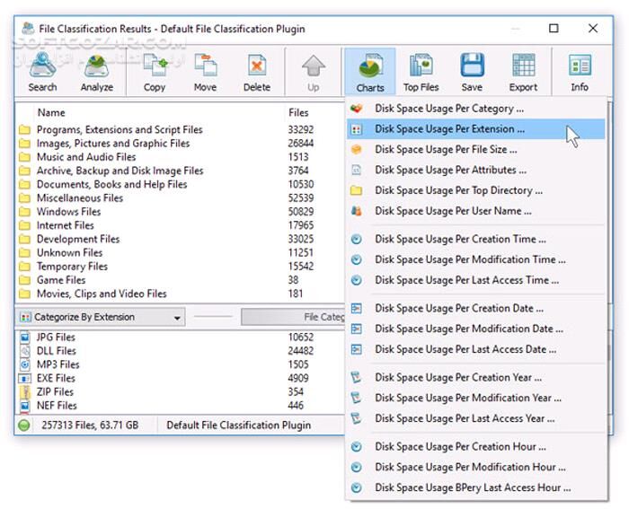Select Disk Space Usage Per Extension
Screen dimensions: 629x509
449,129
